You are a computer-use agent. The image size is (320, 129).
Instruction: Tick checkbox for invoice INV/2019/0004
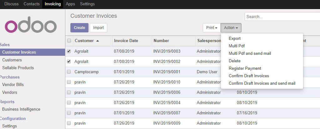tap(69, 103)
